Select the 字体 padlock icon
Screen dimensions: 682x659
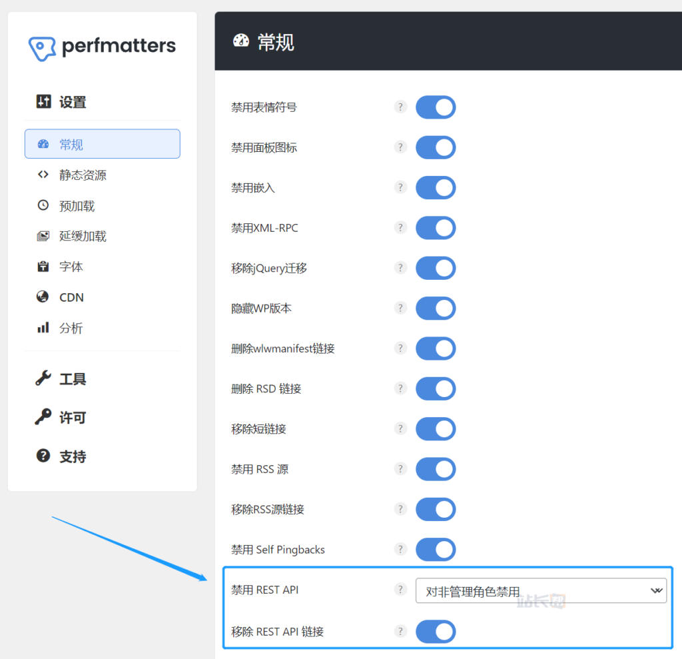click(43, 267)
